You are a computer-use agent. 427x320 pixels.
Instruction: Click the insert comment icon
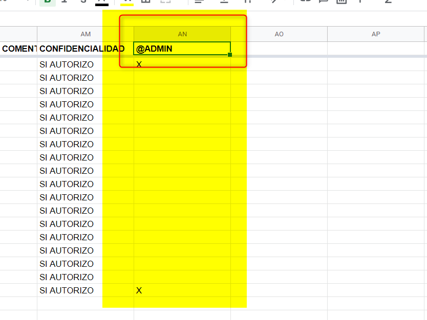(x=323, y=2)
